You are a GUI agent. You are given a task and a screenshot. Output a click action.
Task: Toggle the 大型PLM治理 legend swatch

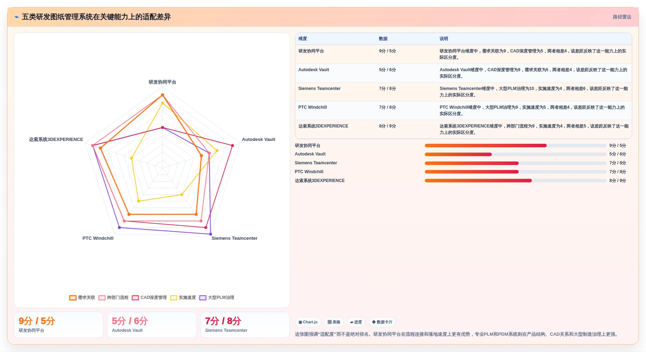click(203, 298)
